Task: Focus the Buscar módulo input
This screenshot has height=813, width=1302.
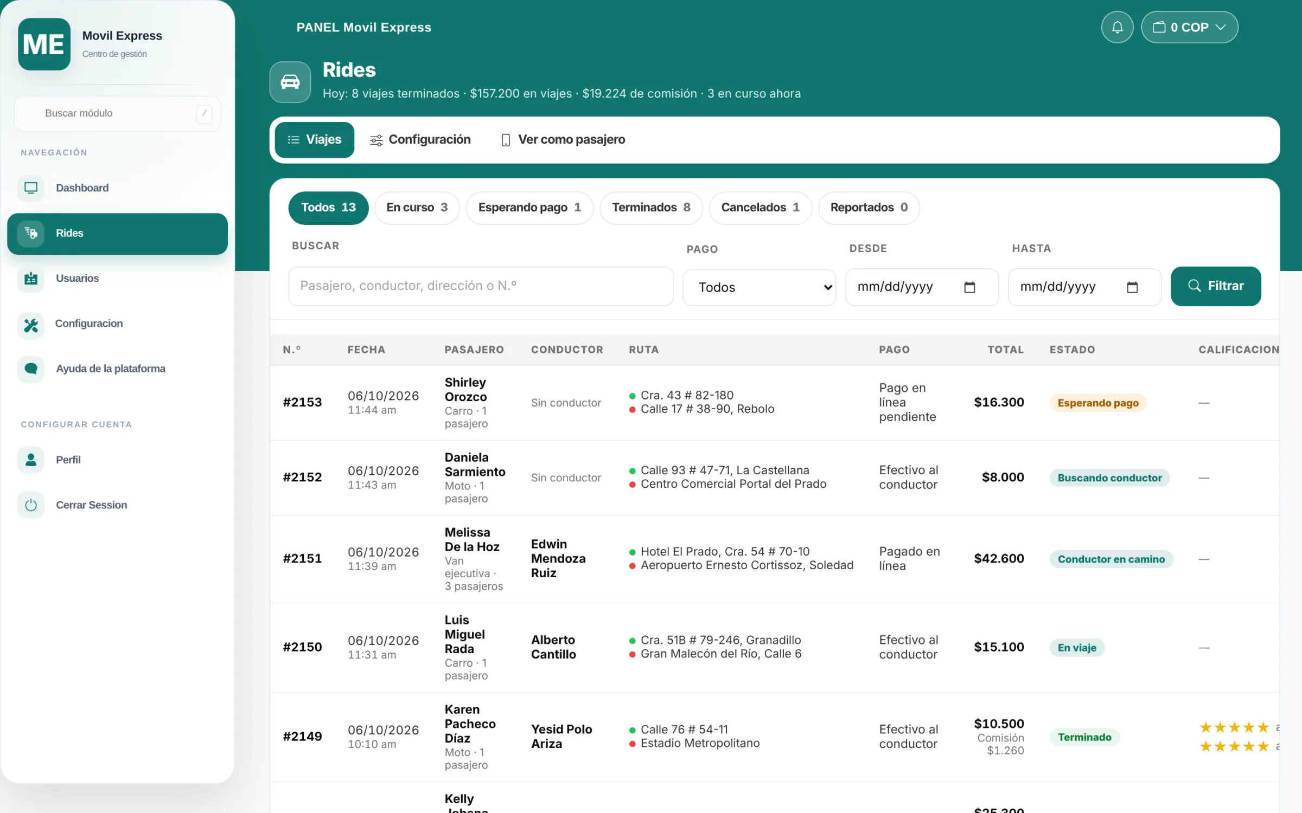Action: 117,113
